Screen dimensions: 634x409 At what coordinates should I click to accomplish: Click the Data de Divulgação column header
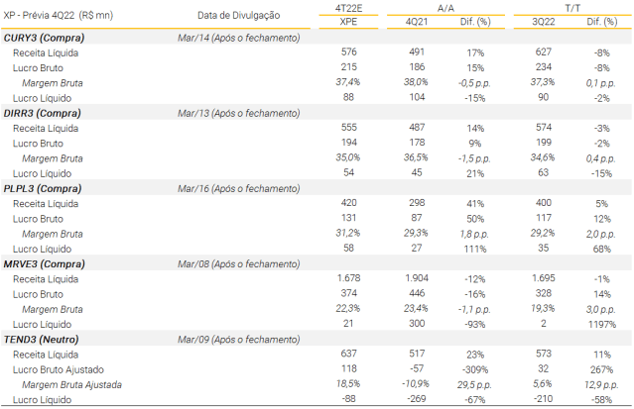click(238, 15)
